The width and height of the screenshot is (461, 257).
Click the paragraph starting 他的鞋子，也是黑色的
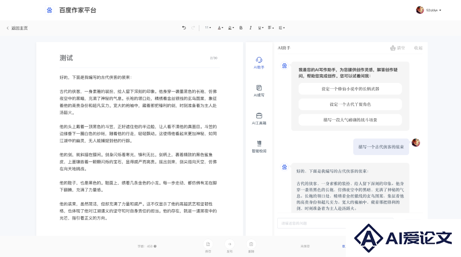[x=138, y=187]
